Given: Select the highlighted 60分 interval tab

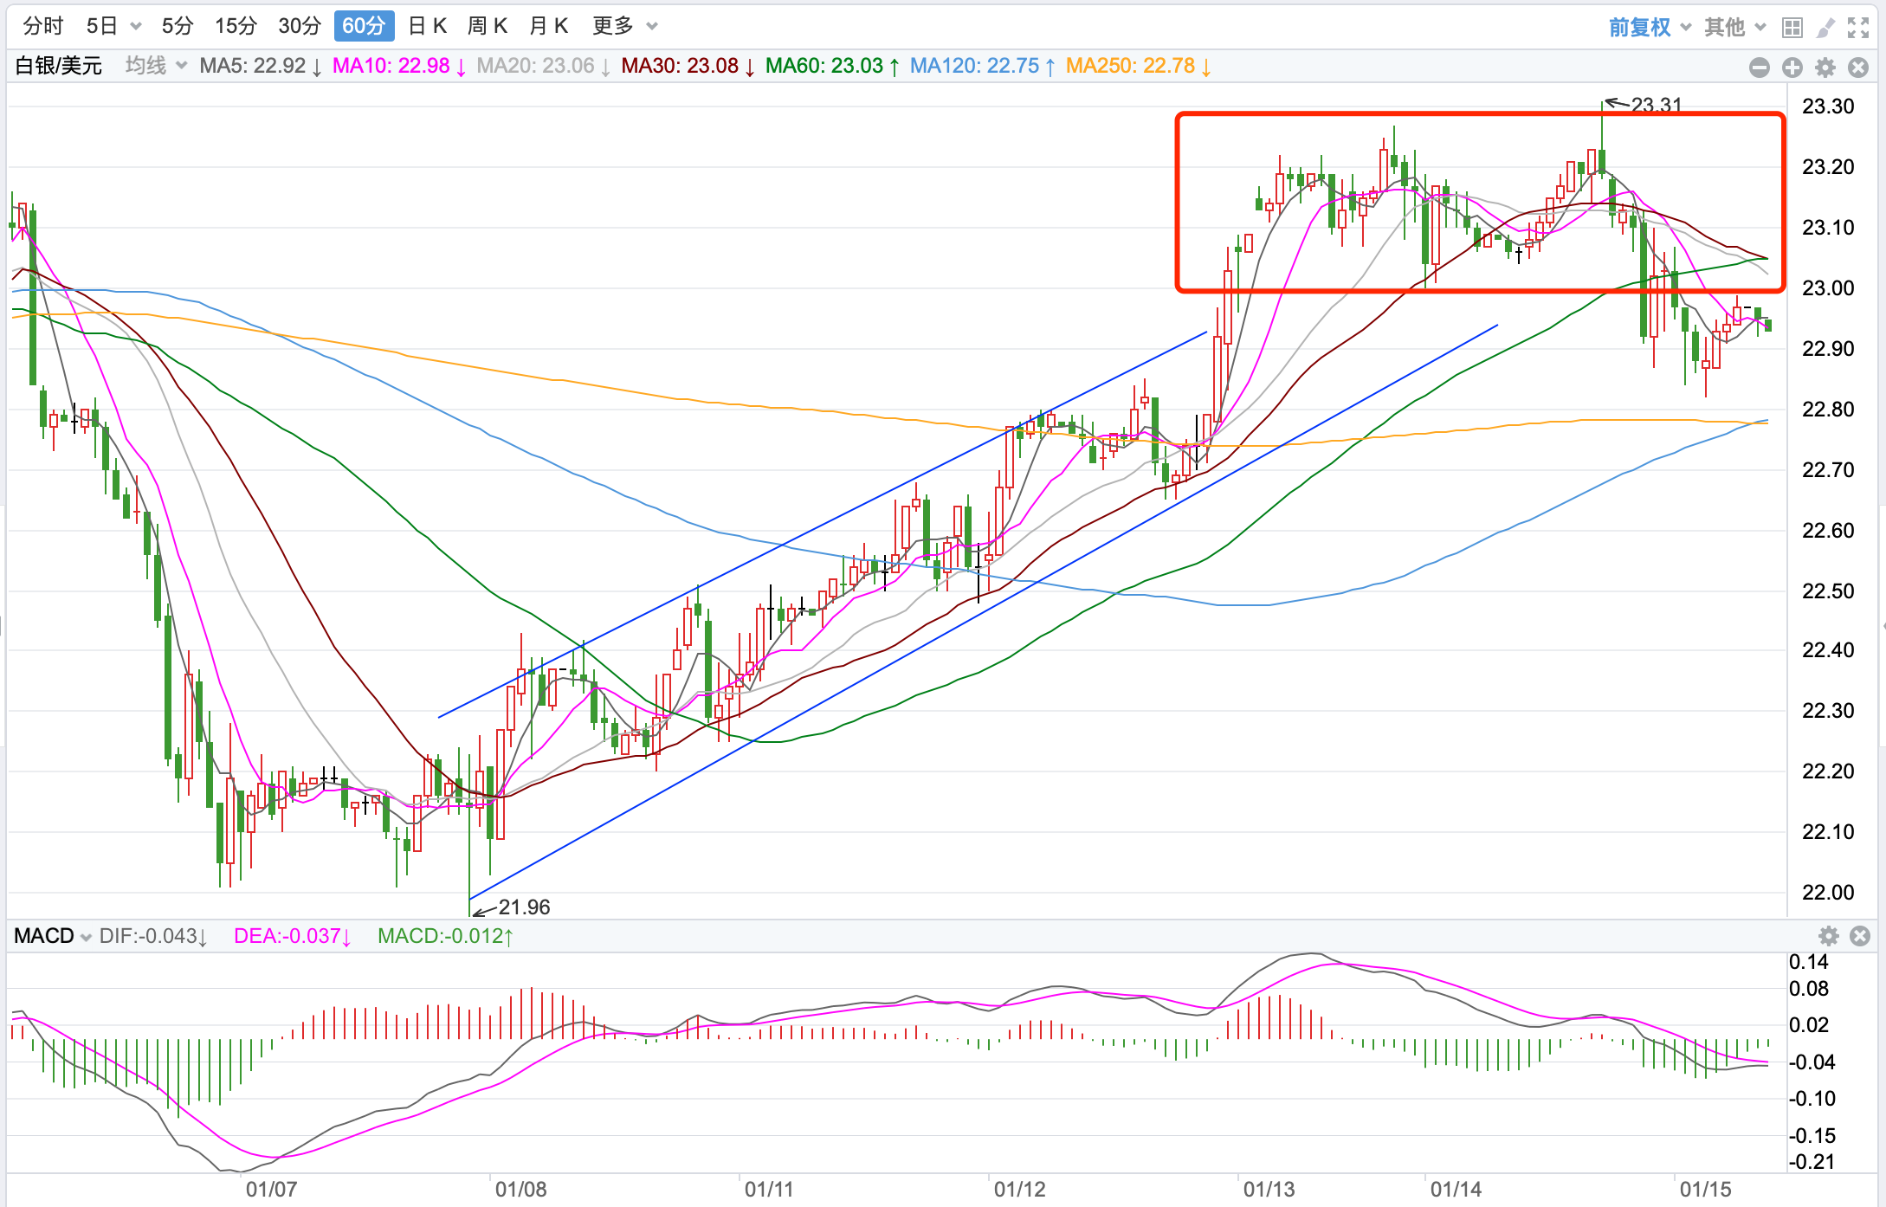Looking at the screenshot, I should click(364, 26).
